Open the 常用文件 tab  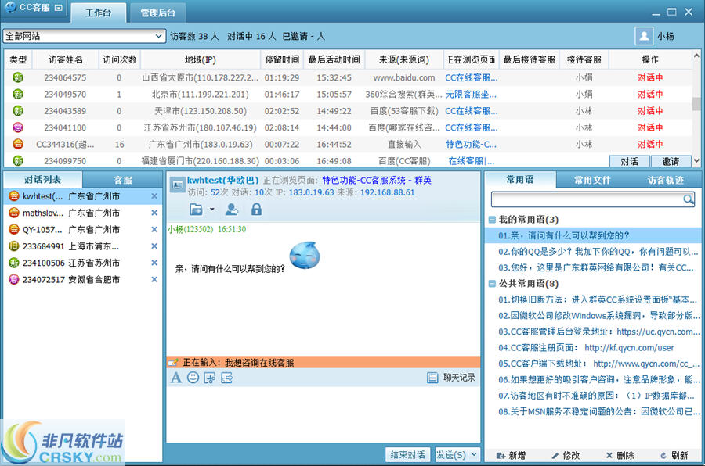[x=593, y=180]
